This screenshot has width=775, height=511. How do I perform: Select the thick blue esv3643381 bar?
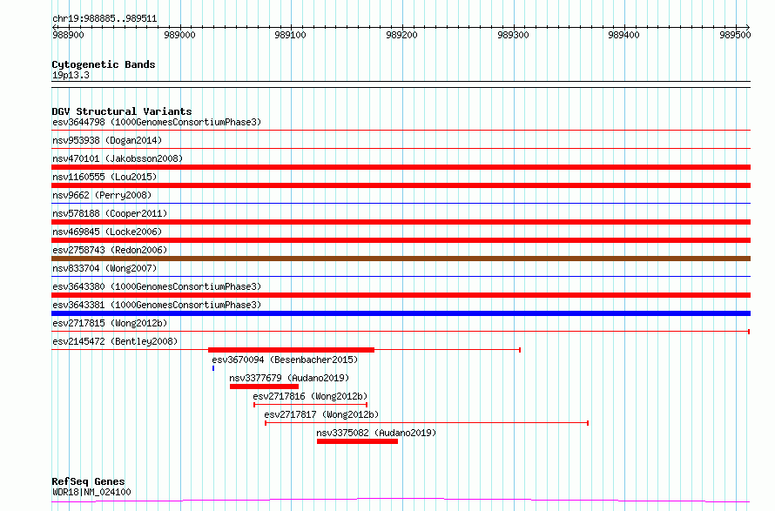click(401, 313)
